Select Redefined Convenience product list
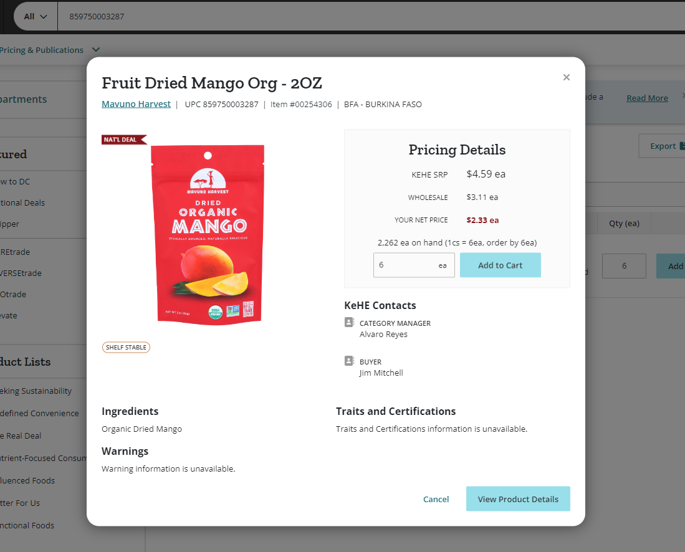Screen dimensions: 685x552 [x=39, y=413]
